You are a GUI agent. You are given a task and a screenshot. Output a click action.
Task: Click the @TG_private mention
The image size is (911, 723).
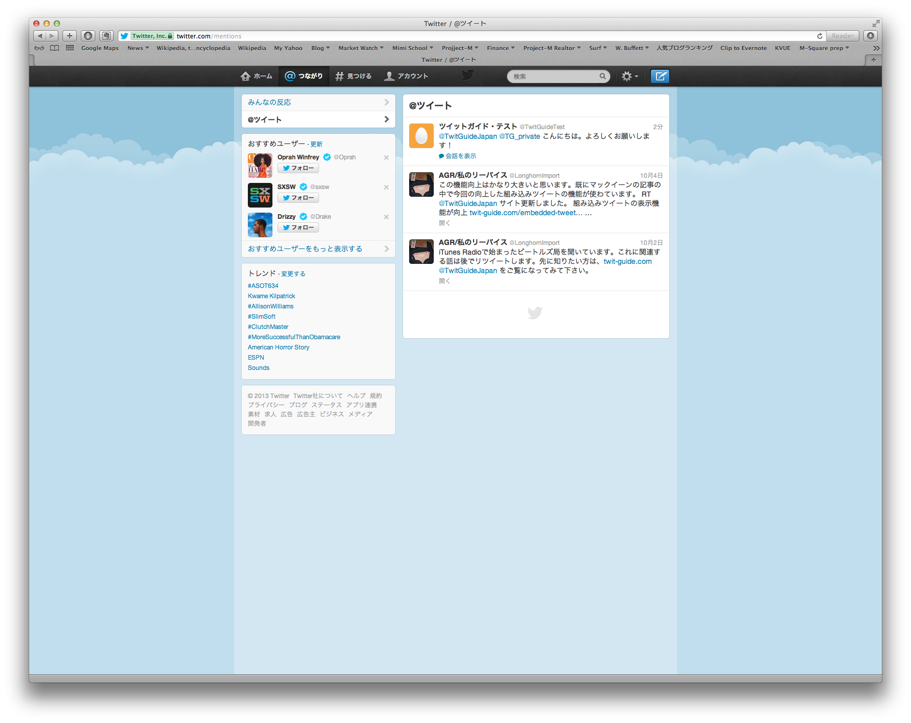tap(520, 136)
